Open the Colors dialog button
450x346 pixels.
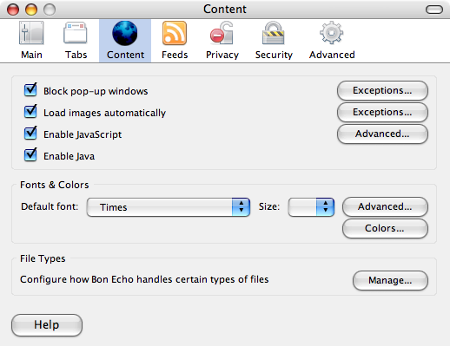(x=385, y=228)
